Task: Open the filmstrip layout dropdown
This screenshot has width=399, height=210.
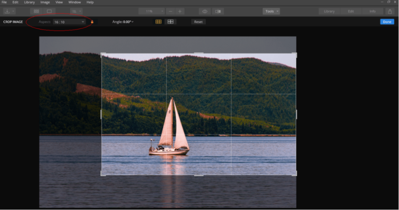Action: click(x=76, y=11)
